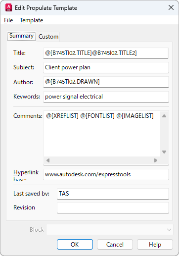Image resolution: width=179 pixels, height=256 pixels.
Task: Open the Template menu
Action: click(31, 20)
